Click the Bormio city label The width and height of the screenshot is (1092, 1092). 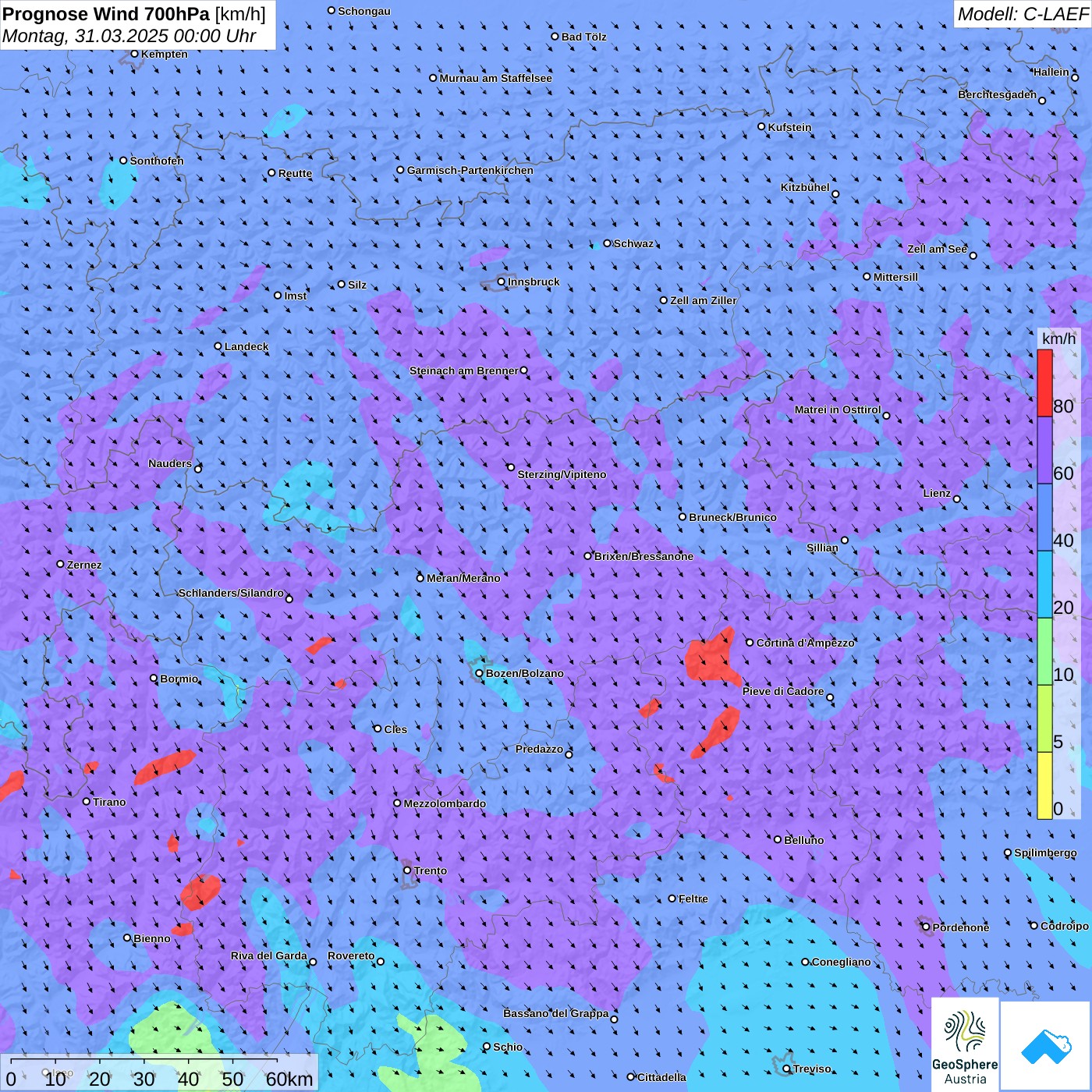point(179,679)
